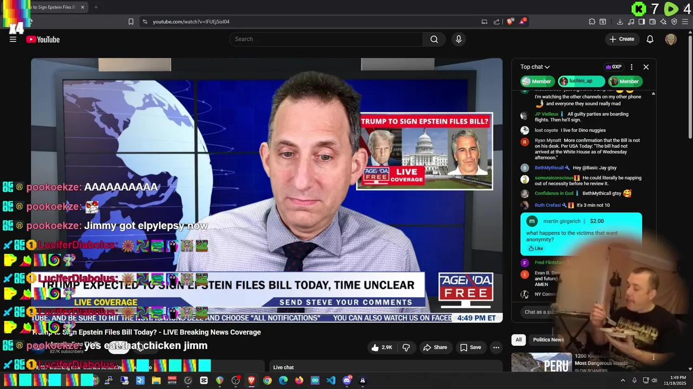693x389 pixels.
Task: Open Firefox from the taskbar
Action: (x=299, y=380)
